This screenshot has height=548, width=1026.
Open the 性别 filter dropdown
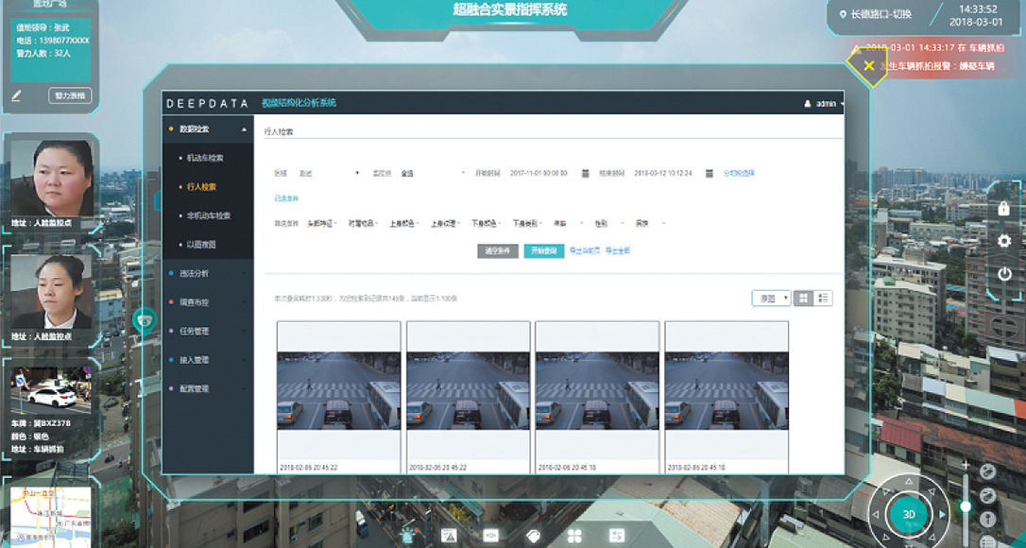coord(609,224)
